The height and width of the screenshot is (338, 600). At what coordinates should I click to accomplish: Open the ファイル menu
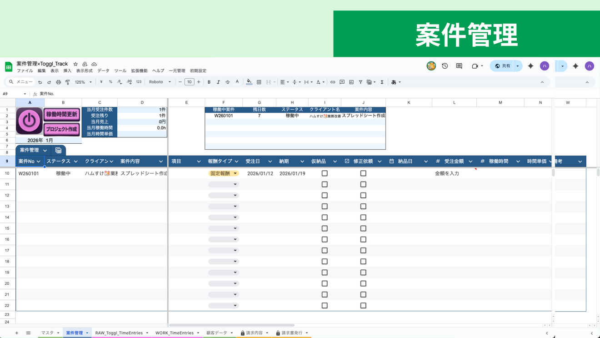click(25, 71)
